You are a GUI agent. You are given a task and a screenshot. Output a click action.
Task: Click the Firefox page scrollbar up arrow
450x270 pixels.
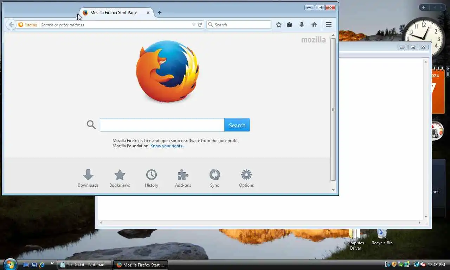(x=333, y=36)
